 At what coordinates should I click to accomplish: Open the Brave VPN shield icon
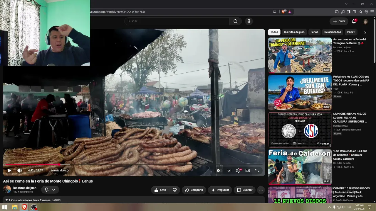click(366, 12)
